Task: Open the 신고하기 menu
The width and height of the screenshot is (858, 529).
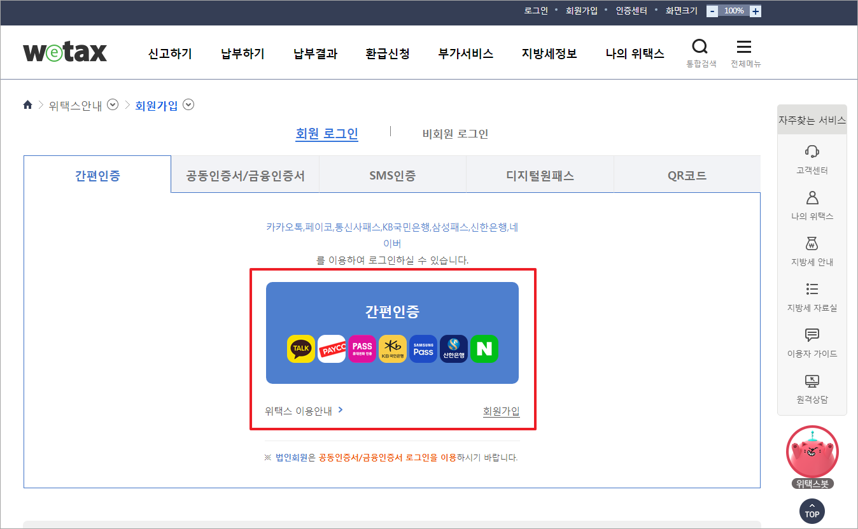Action: [170, 53]
